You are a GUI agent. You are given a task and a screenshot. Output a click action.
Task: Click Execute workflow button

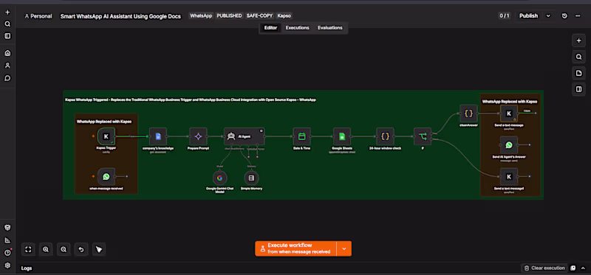tap(296, 248)
